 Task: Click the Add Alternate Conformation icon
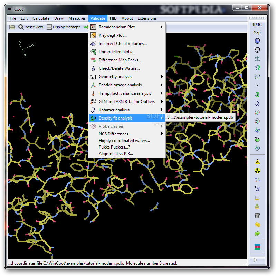[257, 189]
